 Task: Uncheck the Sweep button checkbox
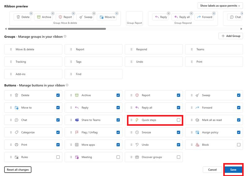pyautogui.click(x=239, y=95)
